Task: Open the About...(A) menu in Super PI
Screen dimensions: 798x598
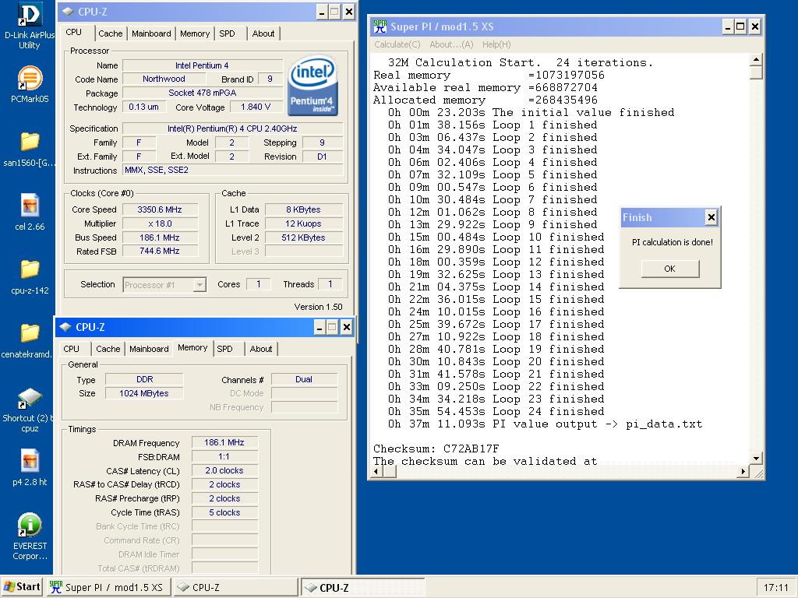Action: tap(451, 44)
